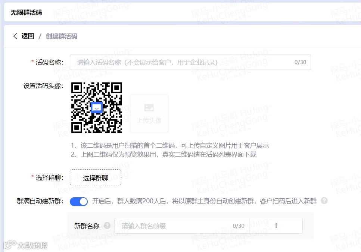Focus the 活码名称 input field

[190, 62]
